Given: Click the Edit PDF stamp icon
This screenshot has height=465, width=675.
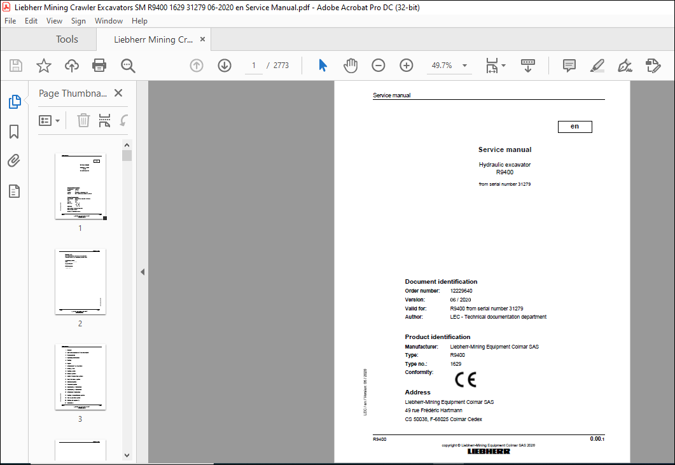Looking at the screenshot, I should (653, 66).
